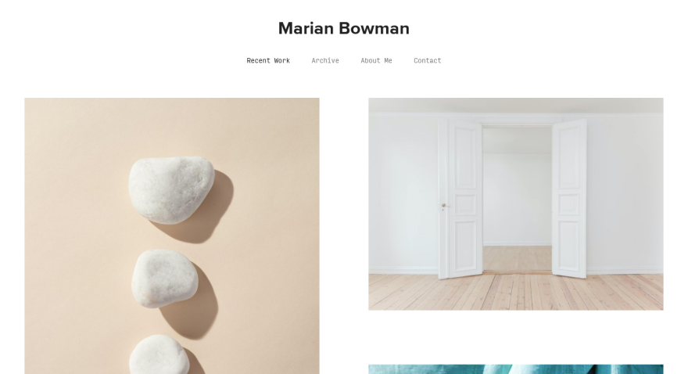Click the white wall left of the doors
Image resolution: width=688 pixels, height=374 pixels.
click(x=403, y=193)
